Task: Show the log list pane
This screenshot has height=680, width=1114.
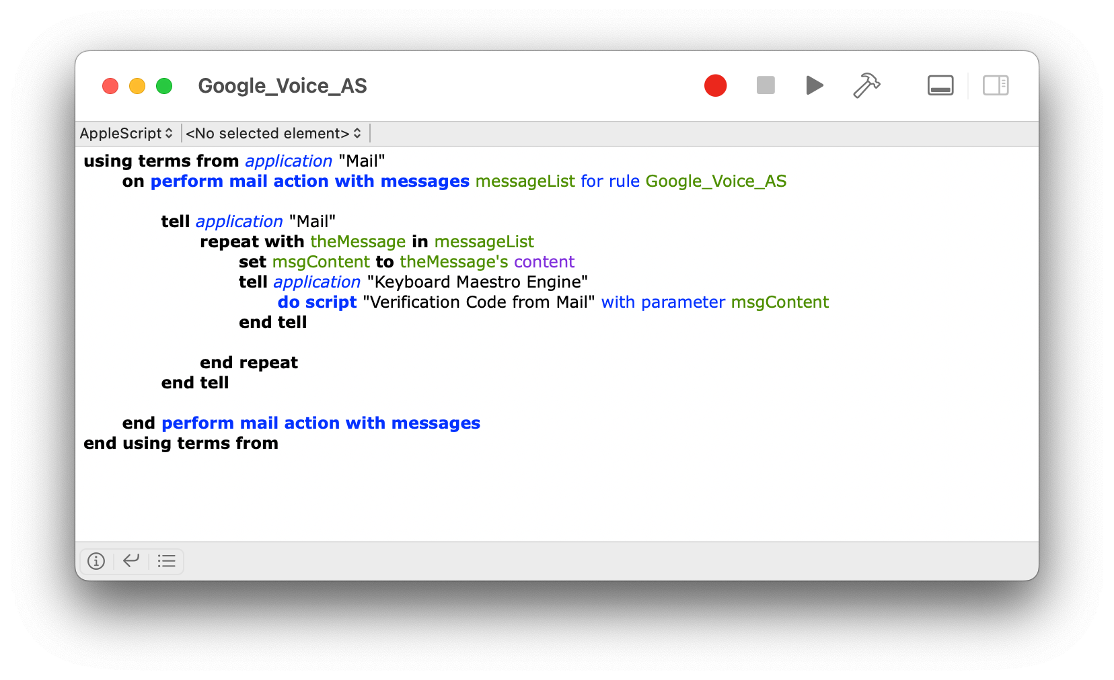Action: point(166,561)
